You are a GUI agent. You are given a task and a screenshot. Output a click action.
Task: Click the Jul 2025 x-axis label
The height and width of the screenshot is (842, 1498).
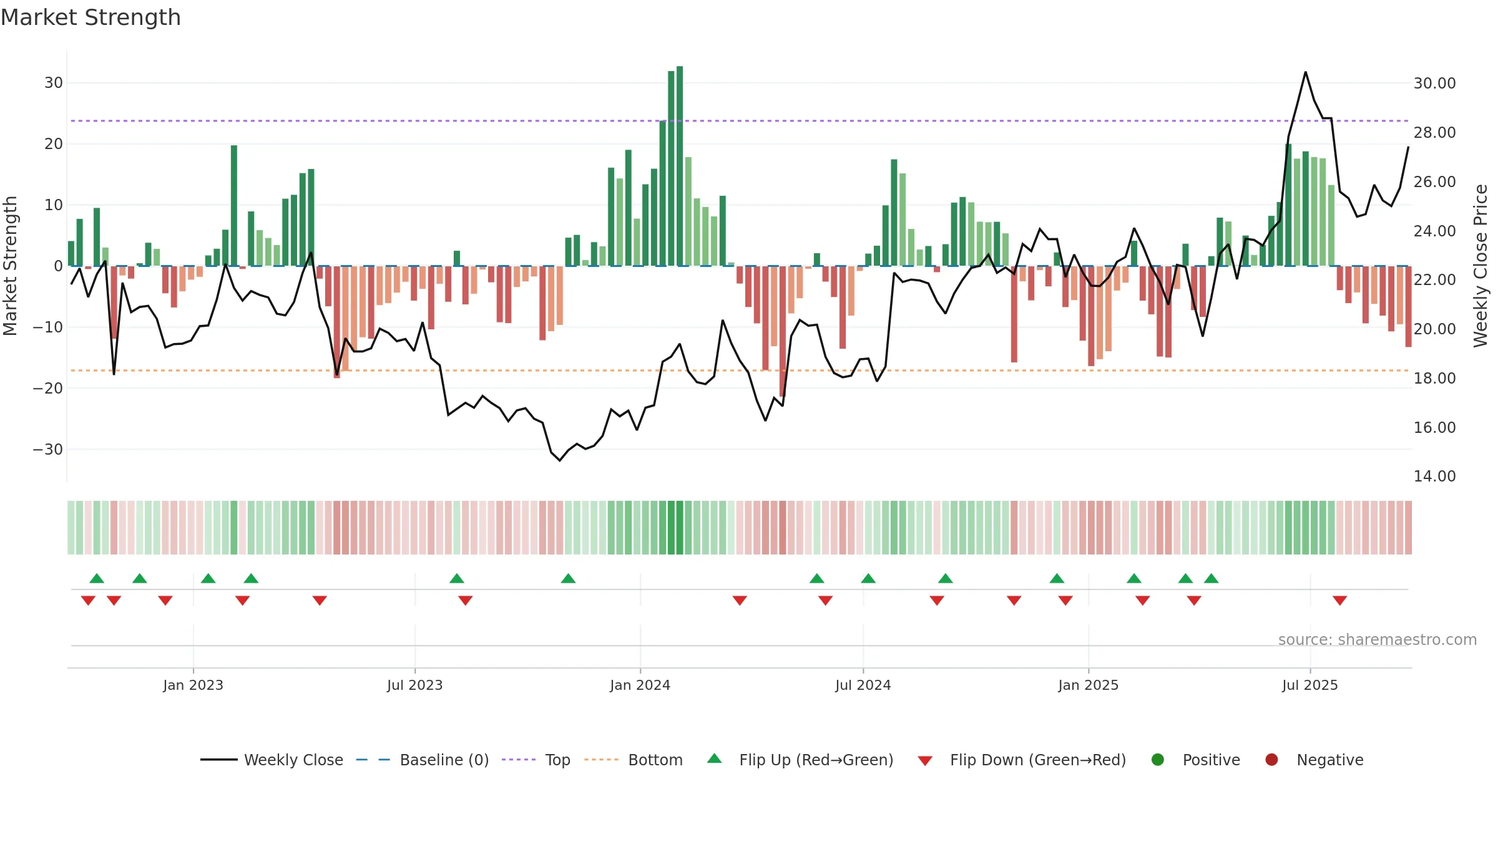click(1310, 685)
